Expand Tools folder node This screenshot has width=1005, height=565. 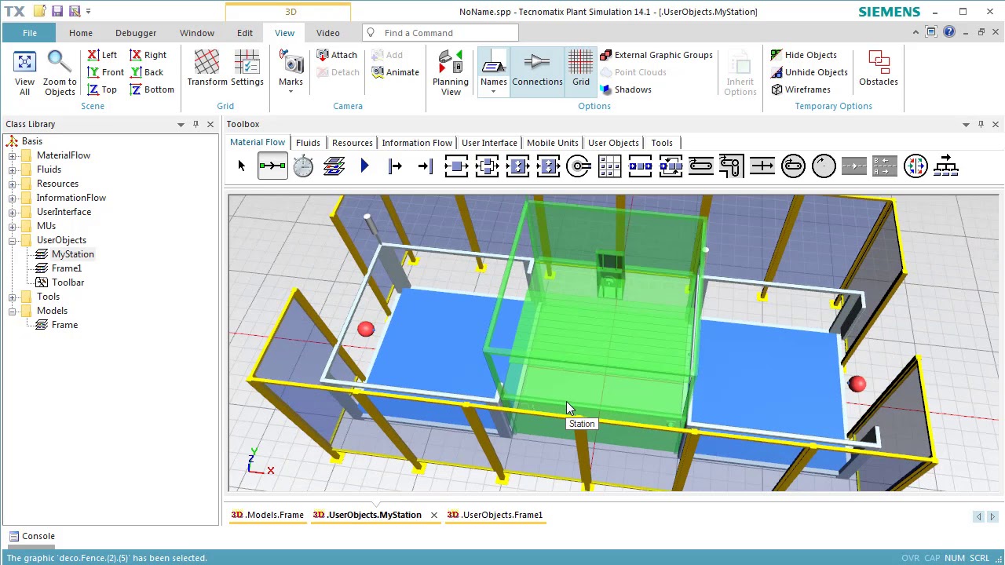pyautogui.click(x=13, y=297)
